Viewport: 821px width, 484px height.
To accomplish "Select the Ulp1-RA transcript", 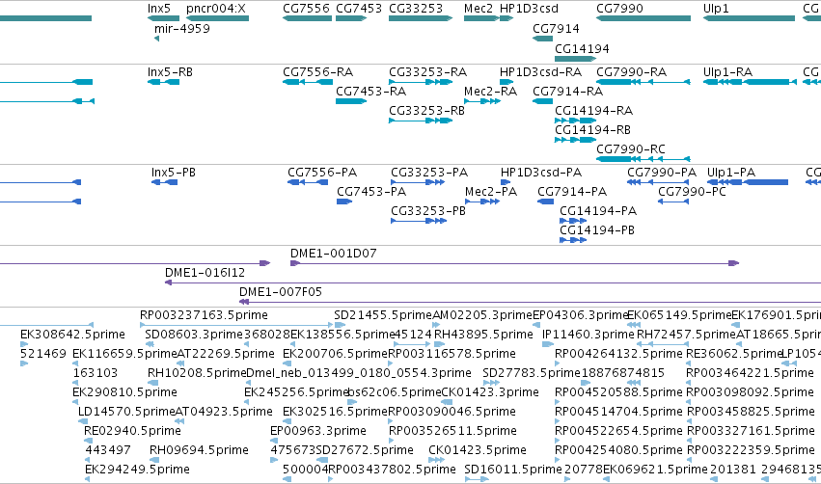I will coord(750,82).
